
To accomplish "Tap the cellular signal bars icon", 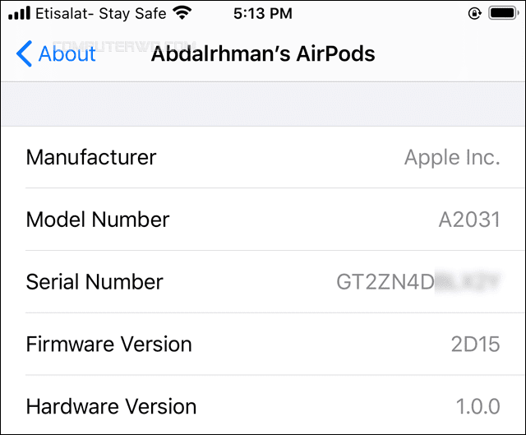I will 20,13.
